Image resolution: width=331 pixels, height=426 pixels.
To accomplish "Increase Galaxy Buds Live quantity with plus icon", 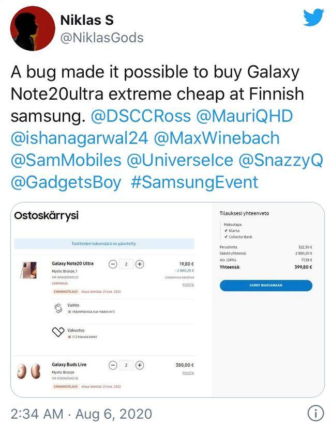I will pyautogui.click(x=140, y=365).
